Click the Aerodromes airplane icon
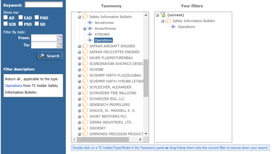Image resolution: width=279 pixels, height=154 pixels. (x=90, y=23)
